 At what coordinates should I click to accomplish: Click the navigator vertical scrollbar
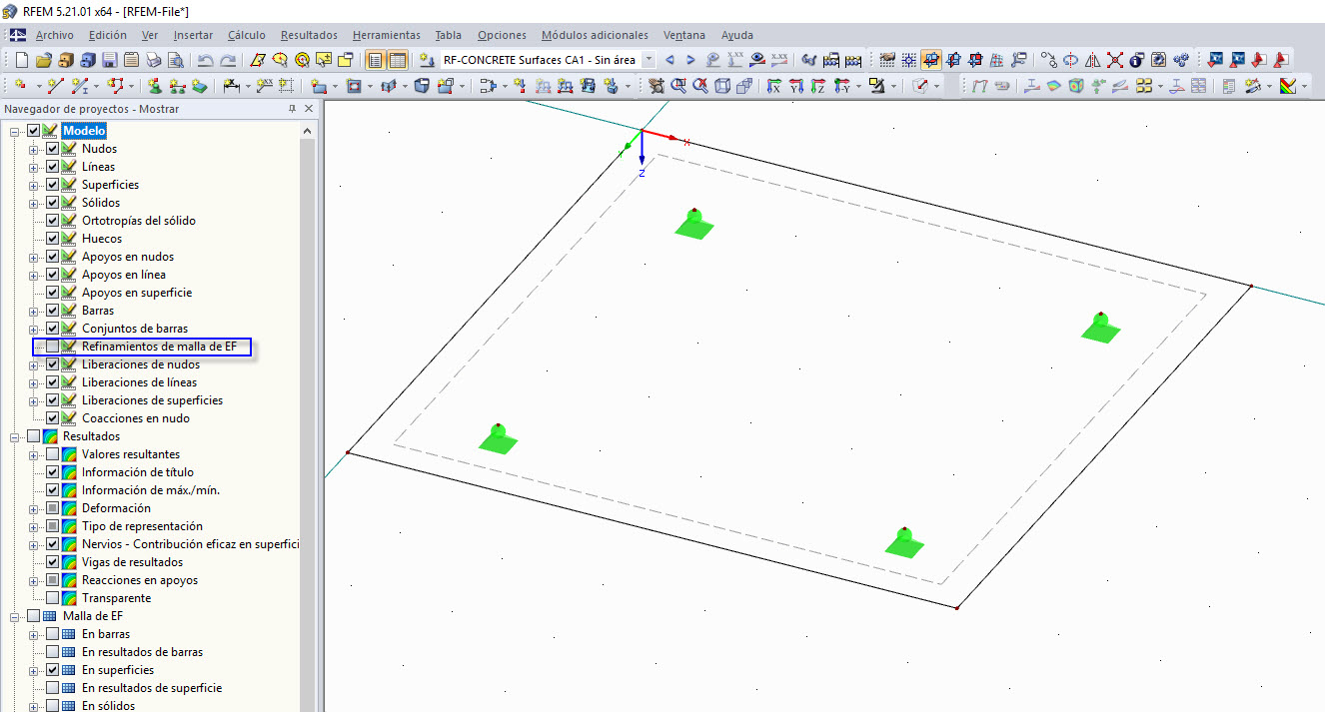(x=307, y=416)
